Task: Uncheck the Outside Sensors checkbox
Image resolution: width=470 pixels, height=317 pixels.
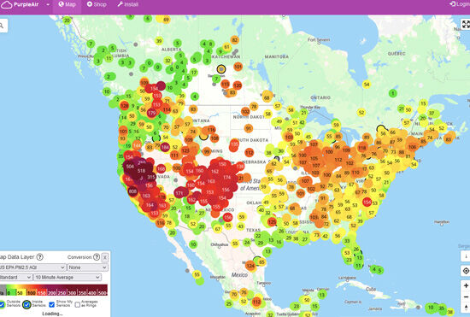Action: (x=2, y=305)
